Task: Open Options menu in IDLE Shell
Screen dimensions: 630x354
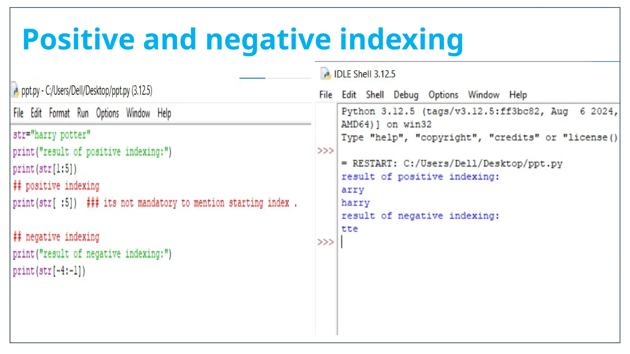Action: [443, 95]
